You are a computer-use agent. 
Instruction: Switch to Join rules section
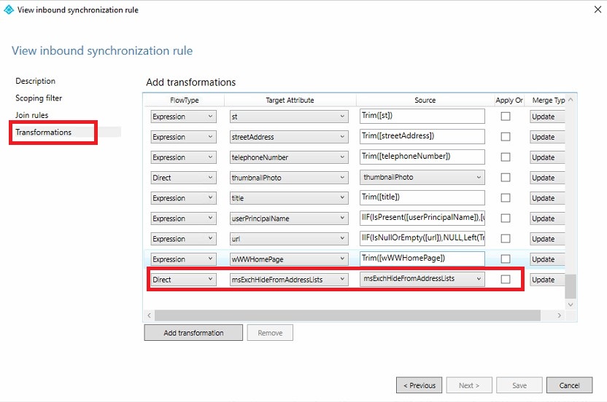pos(32,115)
